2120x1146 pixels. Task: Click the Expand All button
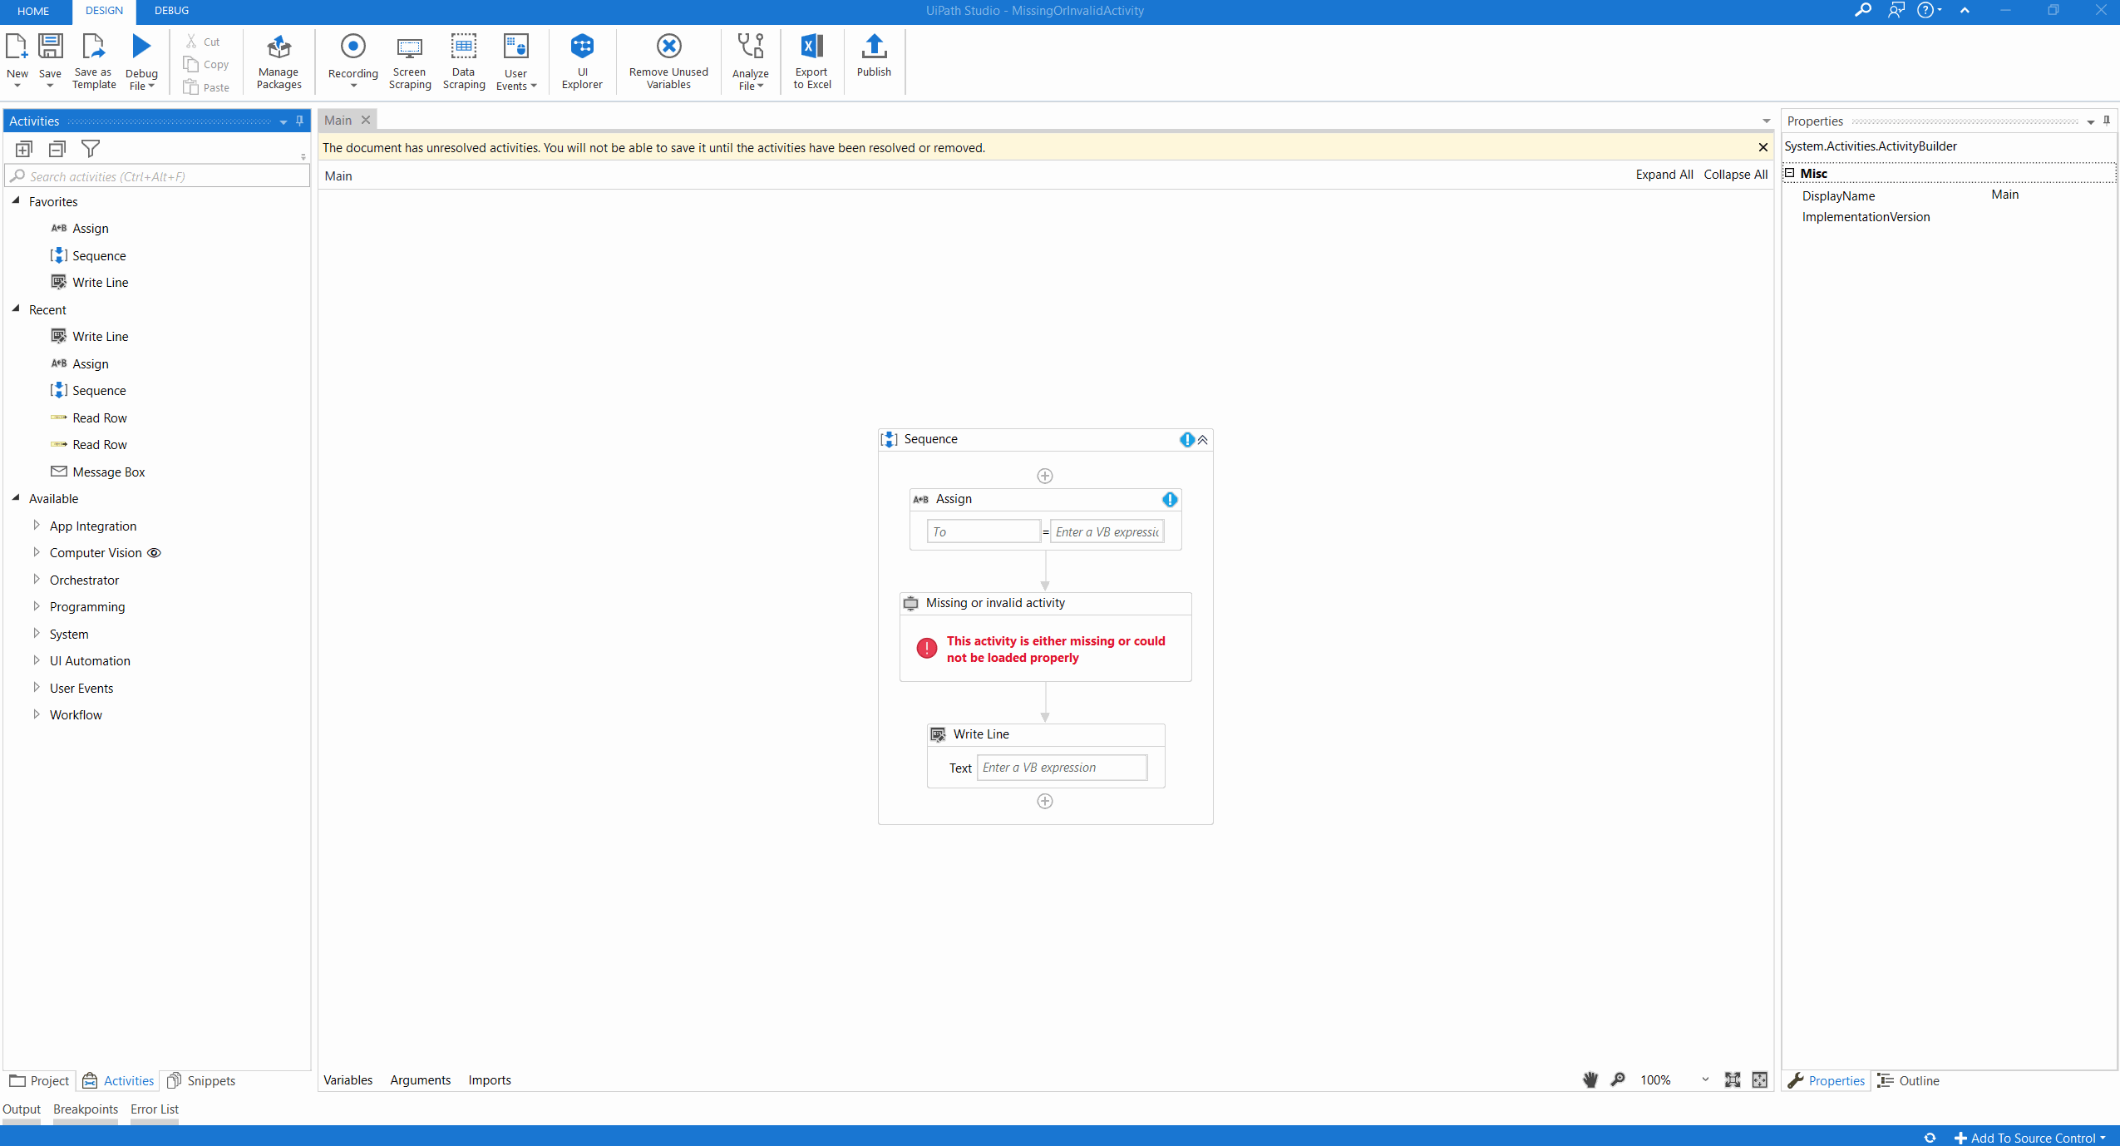[1663, 174]
